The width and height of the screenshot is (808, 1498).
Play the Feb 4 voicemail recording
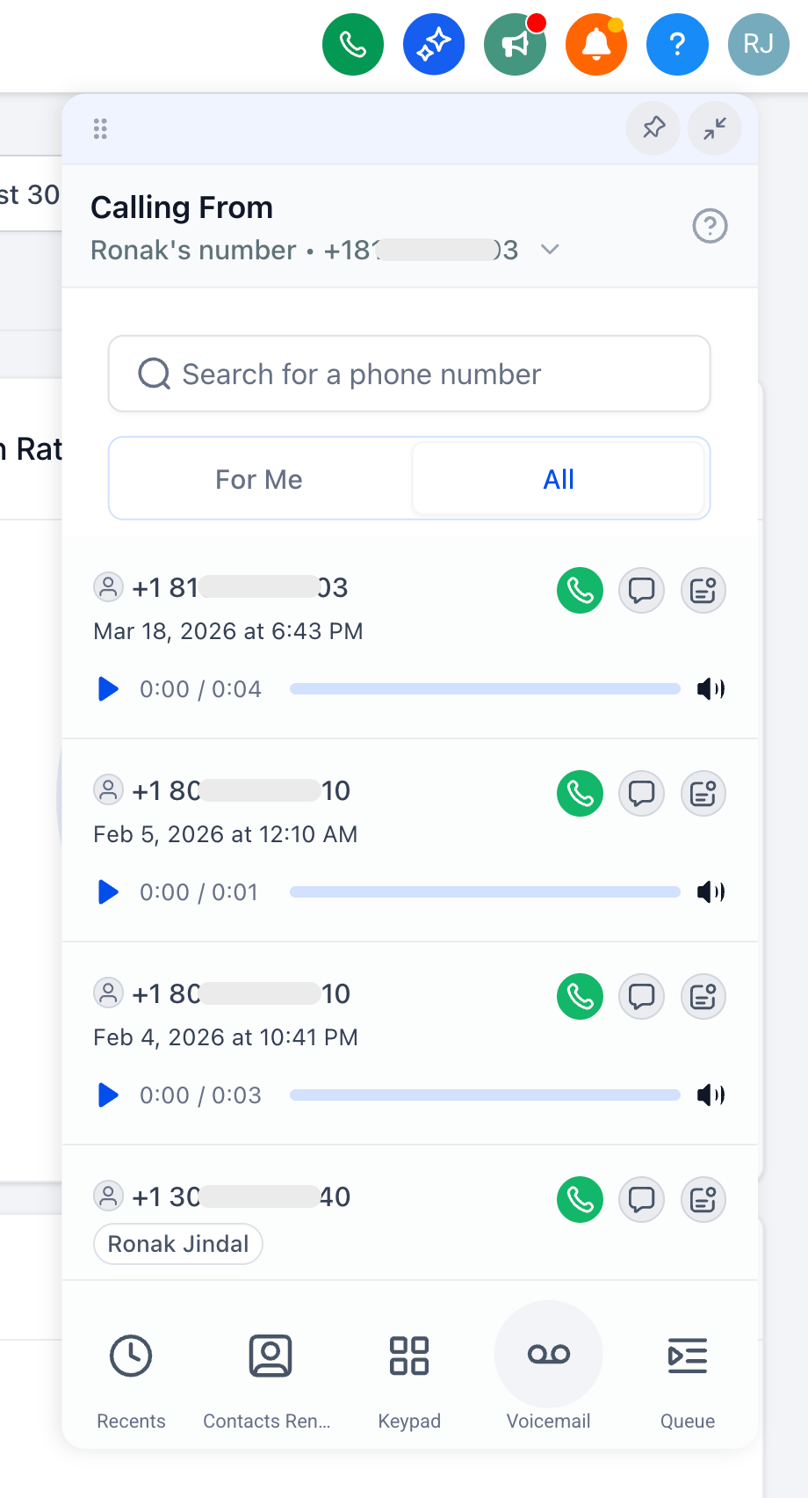click(x=107, y=1094)
